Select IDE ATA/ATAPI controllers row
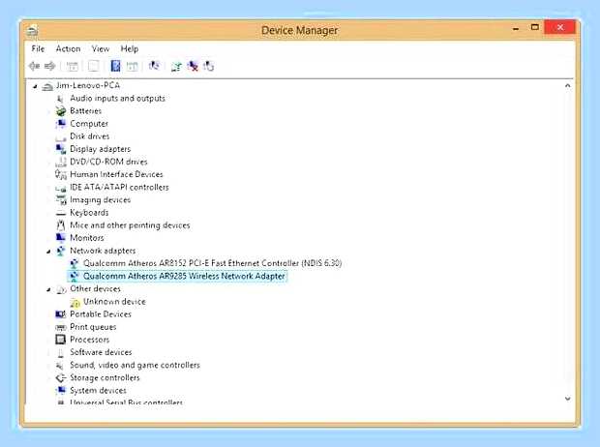Screen dimensions: 600x447 pos(119,187)
